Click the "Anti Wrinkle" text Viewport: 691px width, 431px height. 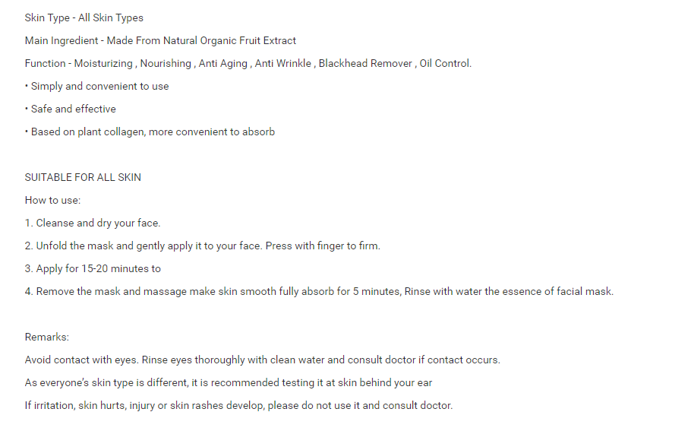282,63
